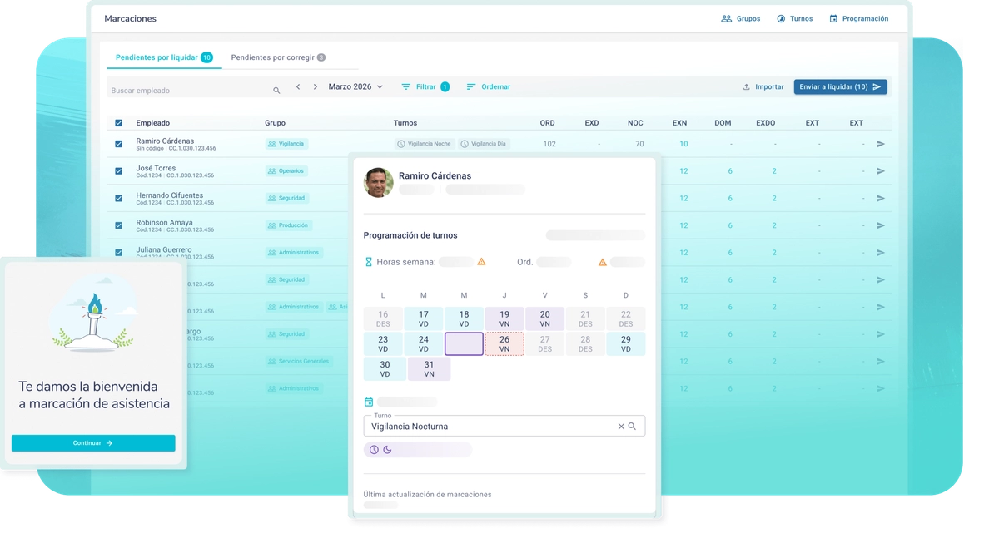The width and height of the screenshot is (999, 533).
Task: Send Hernando Cifuentes row with arrow icon
Action: pos(881,198)
